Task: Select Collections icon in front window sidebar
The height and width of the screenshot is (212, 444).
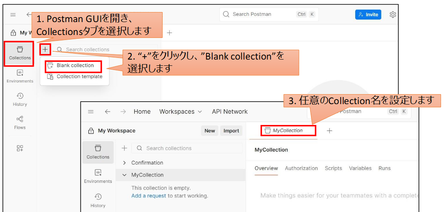Action: pyautogui.click(x=98, y=152)
